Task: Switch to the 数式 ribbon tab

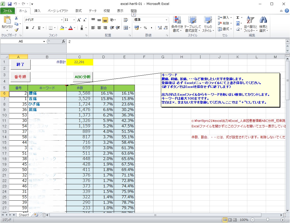Action: coord(78,11)
